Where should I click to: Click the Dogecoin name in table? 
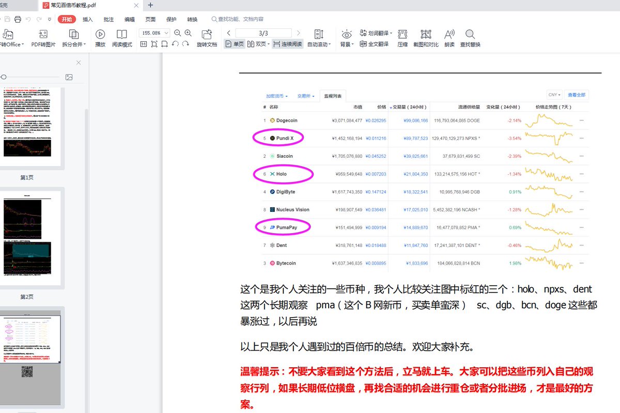[x=287, y=120]
